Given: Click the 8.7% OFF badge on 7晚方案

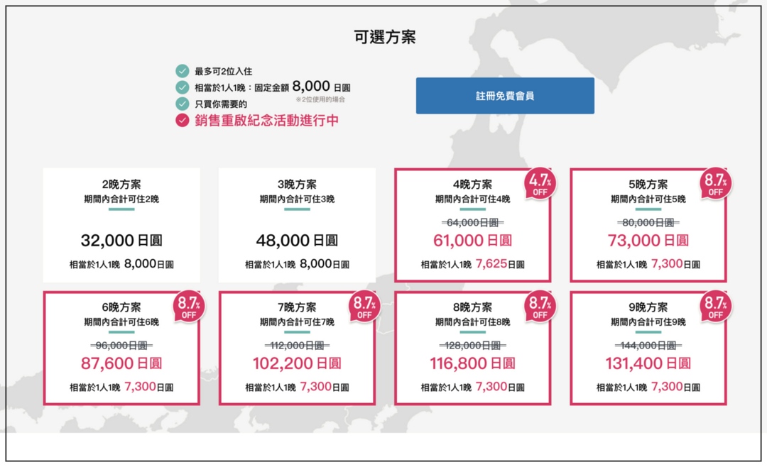Looking at the screenshot, I should click(x=364, y=308).
